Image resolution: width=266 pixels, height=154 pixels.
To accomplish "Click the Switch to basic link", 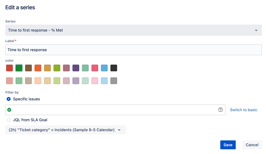I will tap(243, 110).
